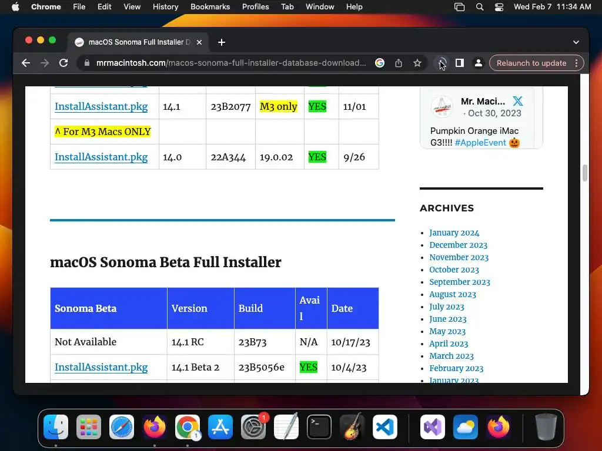Image resolution: width=602 pixels, height=451 pixels.
Task: Open Firefox next to Safari in Dock
Action: 155,427
